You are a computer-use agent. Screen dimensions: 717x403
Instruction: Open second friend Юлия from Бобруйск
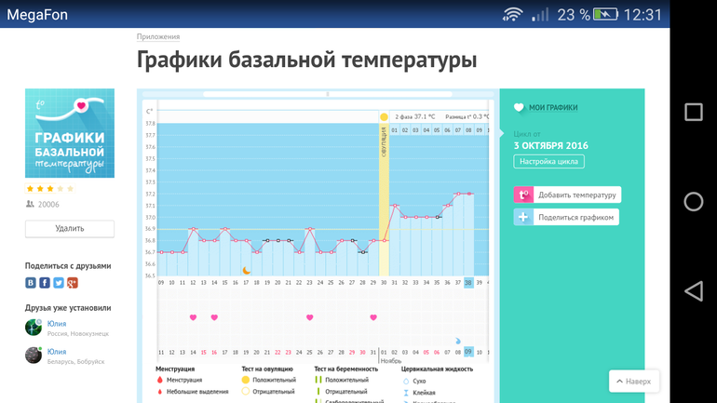coord(57,353)
